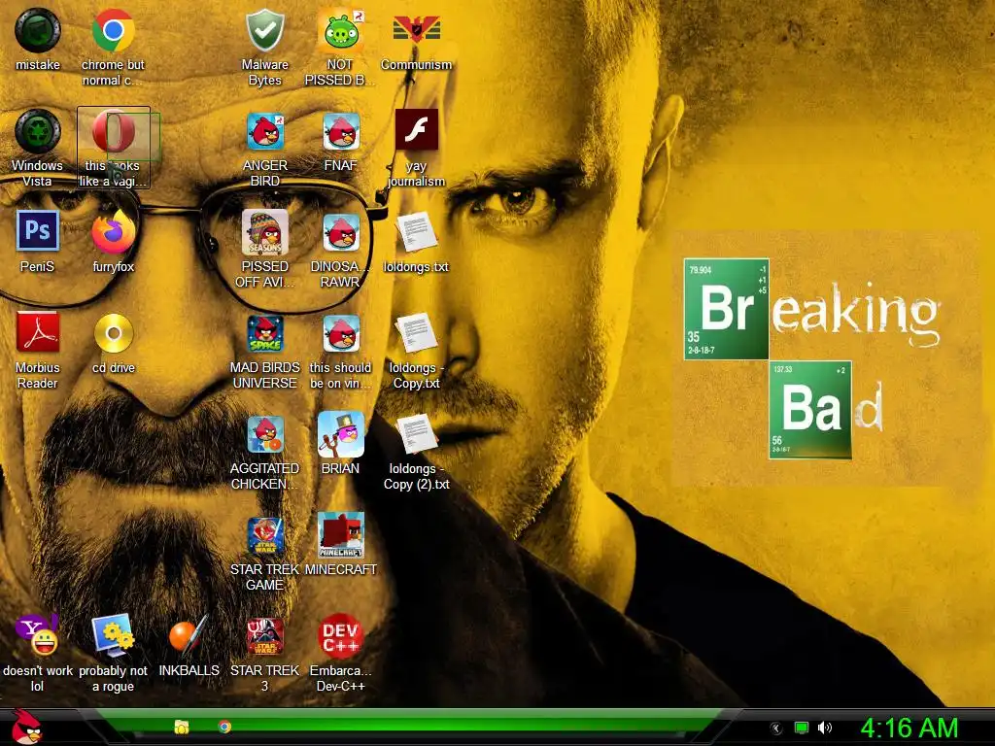The width and height of the screenshot is (995, 746).
Task: Open the Malware Bytes shield icon
Action: (x=264, y=30)
